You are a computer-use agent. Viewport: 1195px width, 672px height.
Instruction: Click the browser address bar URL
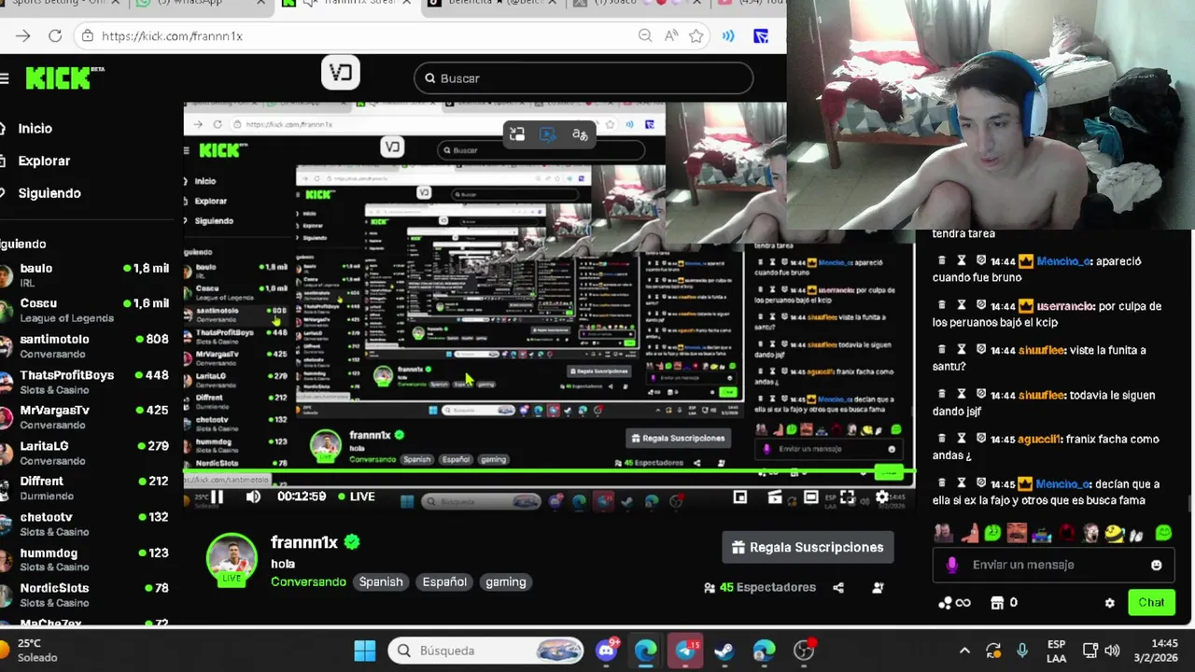pos(172,35)
